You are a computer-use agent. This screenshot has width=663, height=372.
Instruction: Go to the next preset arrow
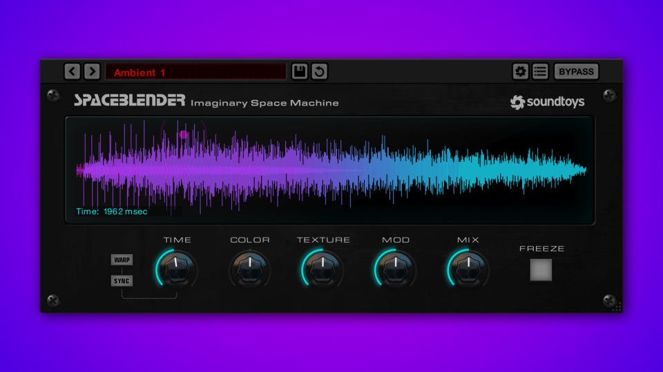pos(92,71)
